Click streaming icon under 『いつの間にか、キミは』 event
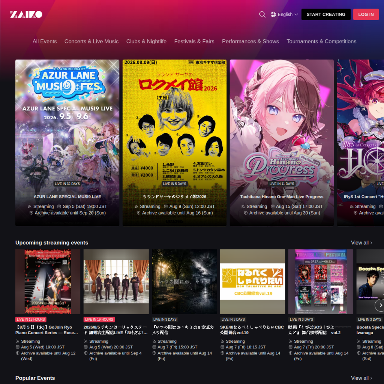The height and width of the screenshot is (384, 384). tap(154, 341)
